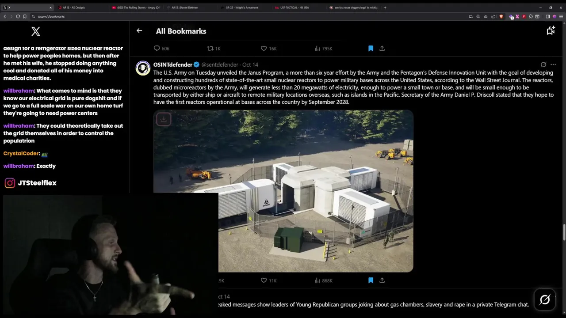Open the zoom magnifier icon in address bar
The width and height of the screenshot is (566, 318).
click(478, 16)
